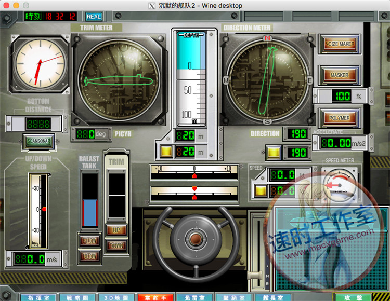
Task: Click the X11 icon in title bar
Action: (x=152, y=6)
